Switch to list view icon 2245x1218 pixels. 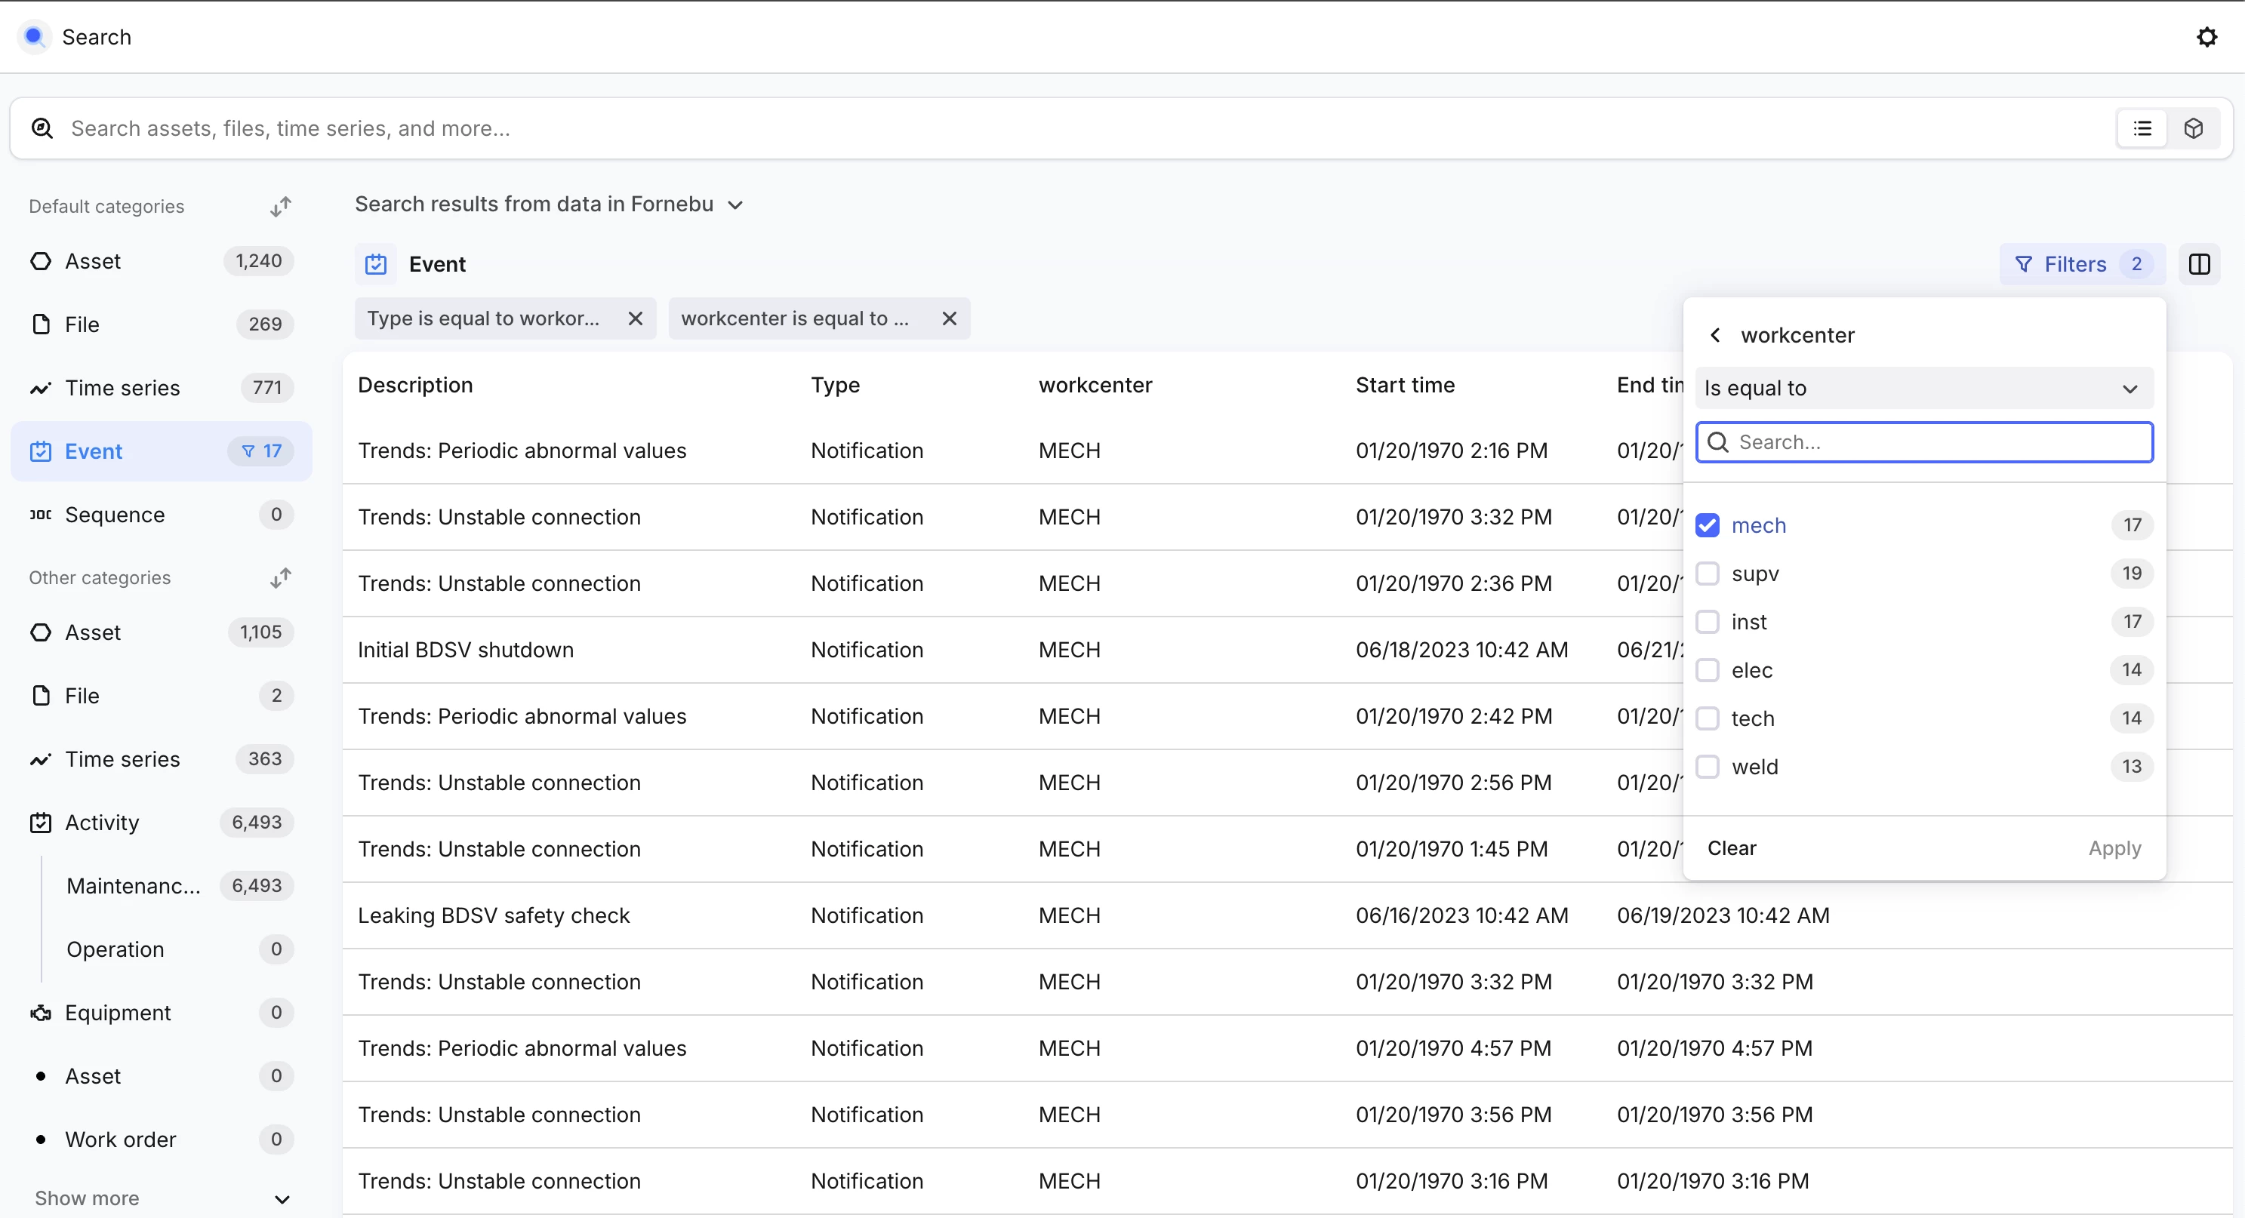[2142, 129]
